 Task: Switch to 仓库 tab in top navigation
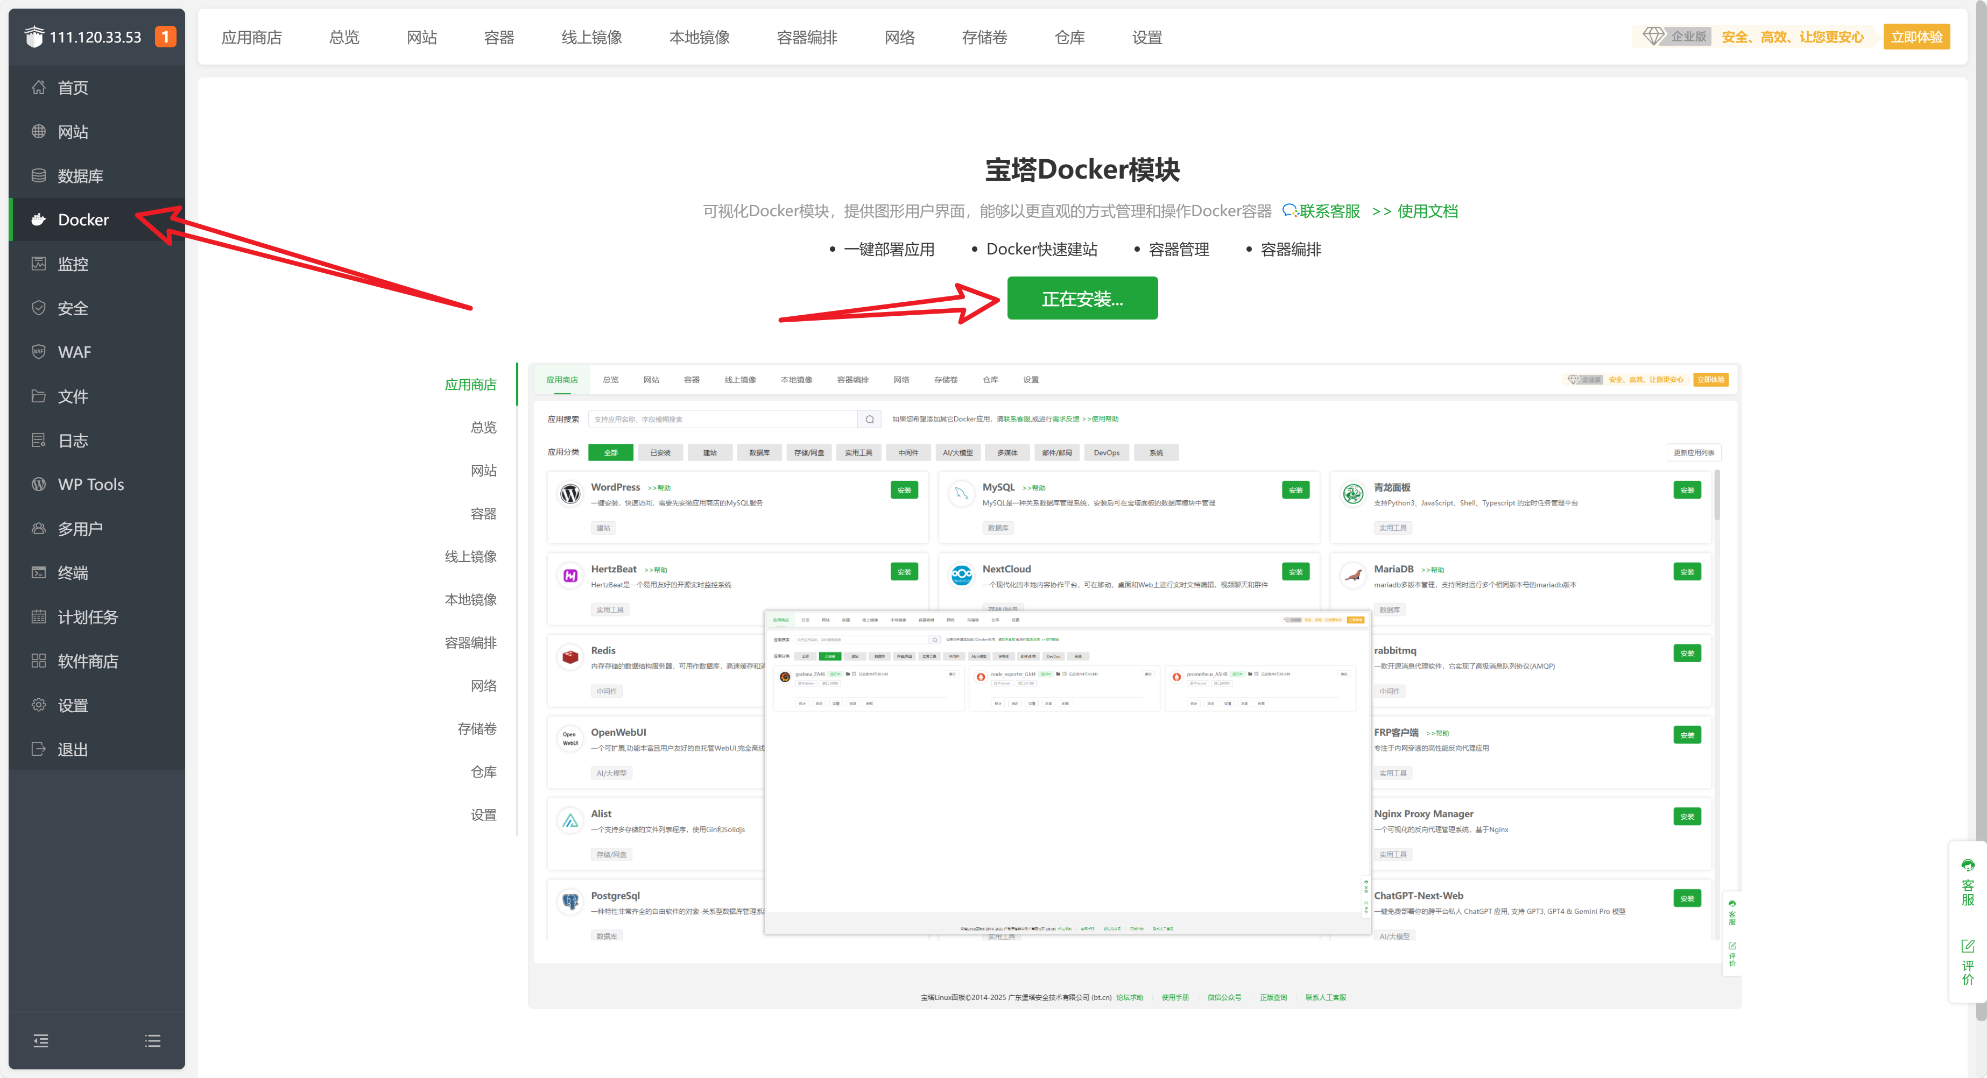click(1070, 37)
